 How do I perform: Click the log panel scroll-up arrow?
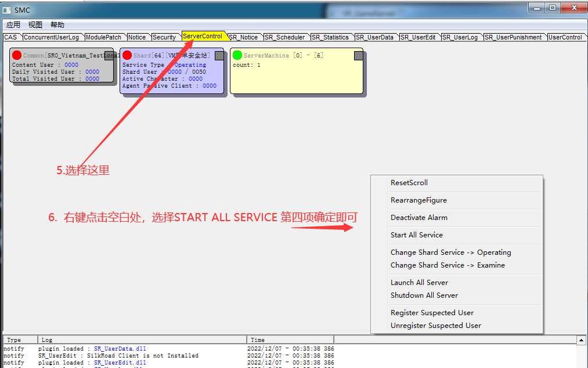click(x=581, y=340)
